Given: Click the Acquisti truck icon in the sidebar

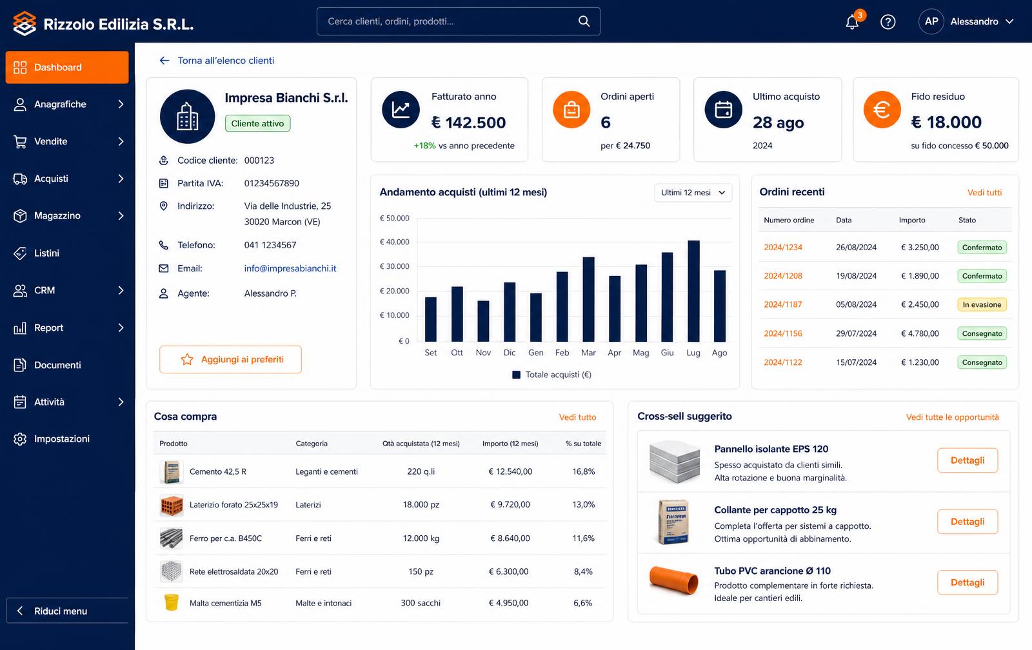Looking at the screenshot, I should click(x=20, y=179).
